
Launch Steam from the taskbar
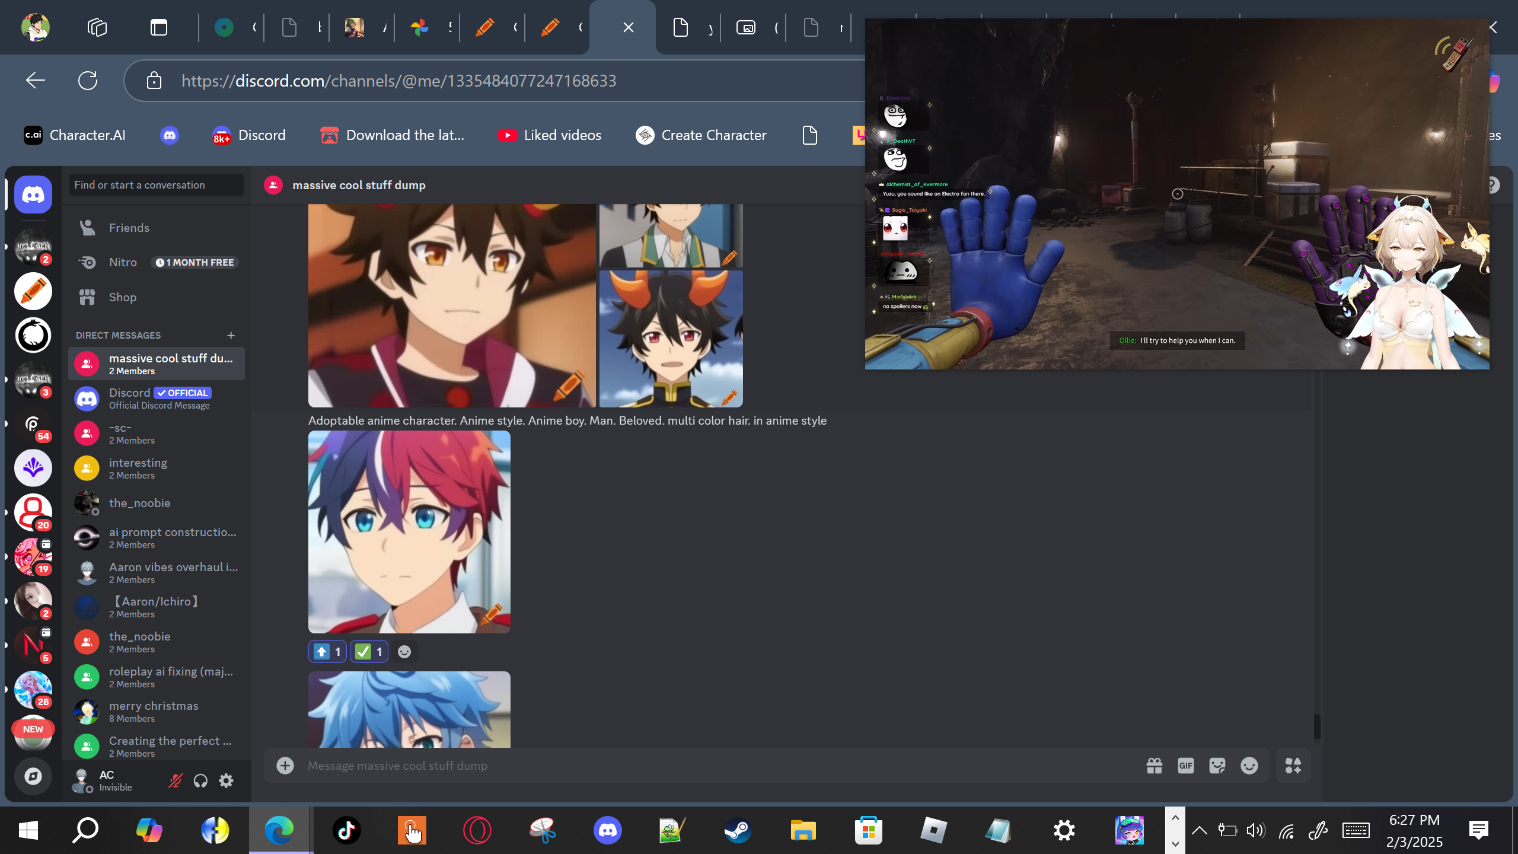pos(738,830)
